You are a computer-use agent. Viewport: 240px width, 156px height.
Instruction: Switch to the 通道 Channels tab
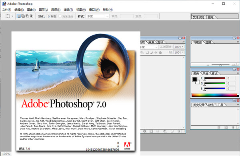(151, 42)
